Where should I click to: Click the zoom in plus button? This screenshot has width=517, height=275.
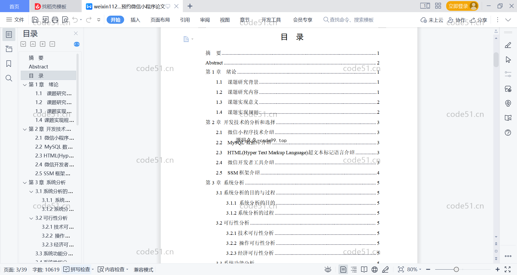point(497,269)
